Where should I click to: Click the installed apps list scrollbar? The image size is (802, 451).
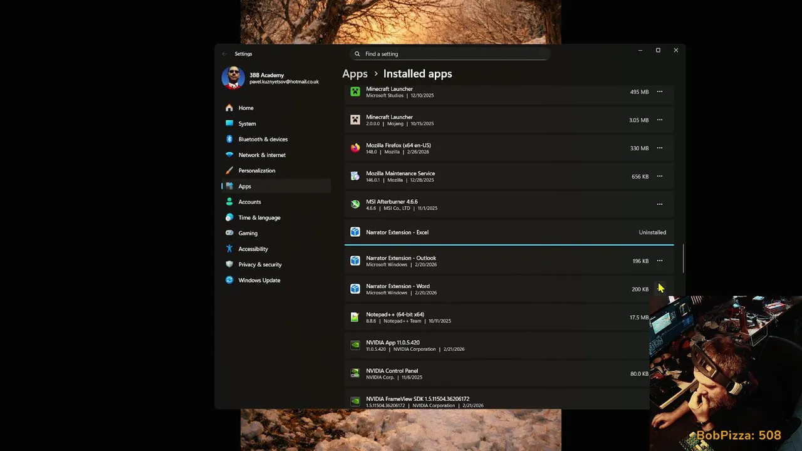point(684,258)
